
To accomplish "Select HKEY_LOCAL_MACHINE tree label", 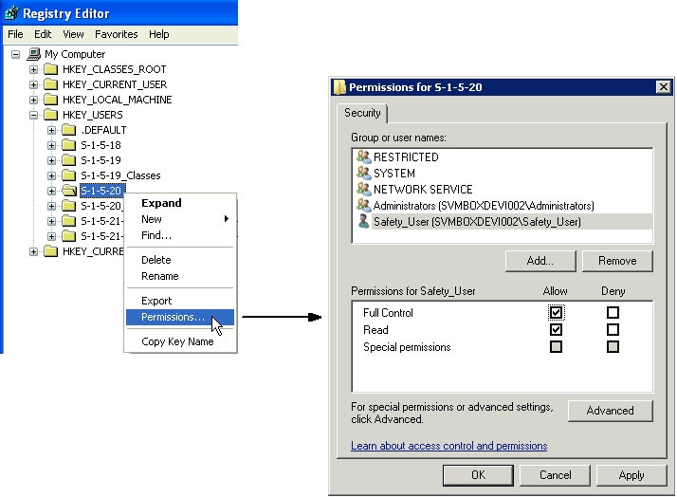I will pos(117,100).
